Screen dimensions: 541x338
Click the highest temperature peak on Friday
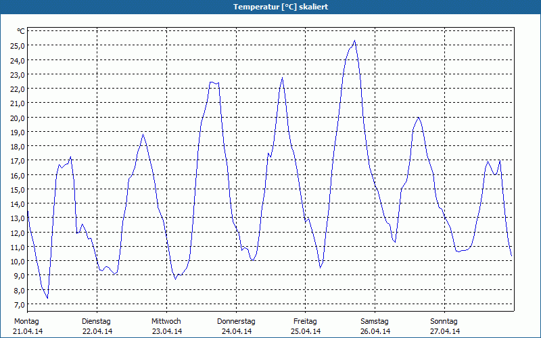(x=354, y=41)
